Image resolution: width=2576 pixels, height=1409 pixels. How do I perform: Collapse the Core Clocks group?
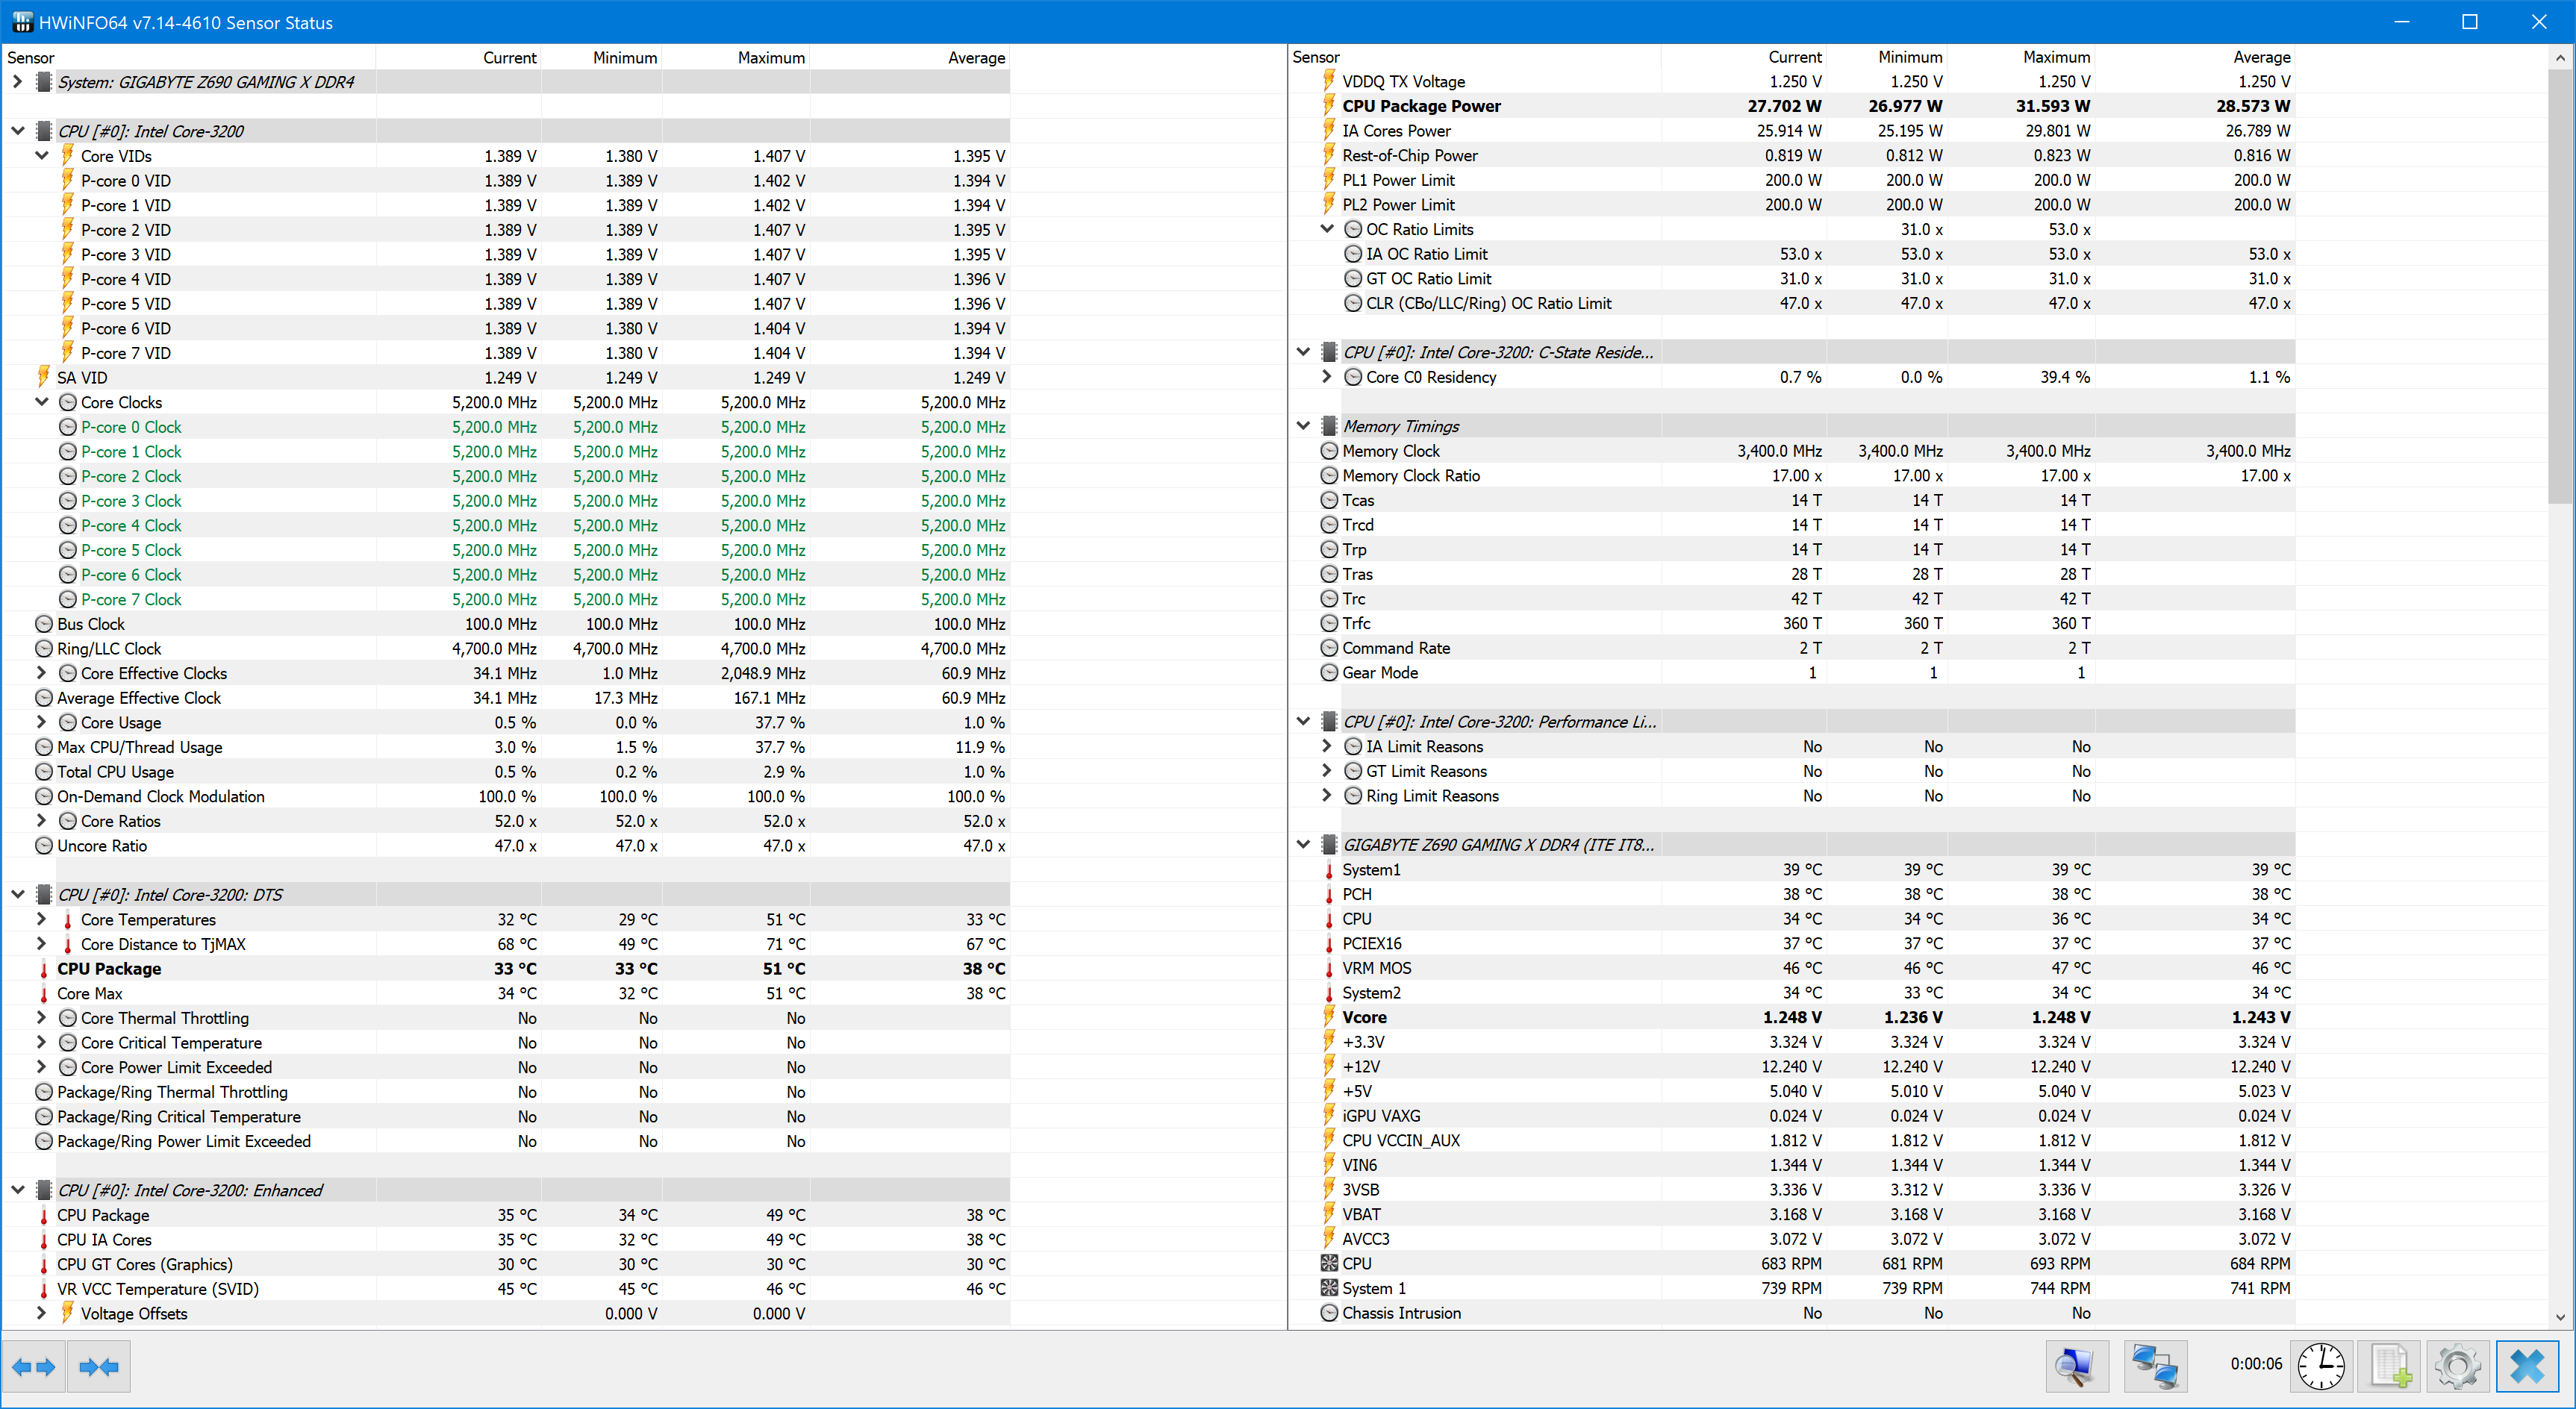click(x=42, y=402)
